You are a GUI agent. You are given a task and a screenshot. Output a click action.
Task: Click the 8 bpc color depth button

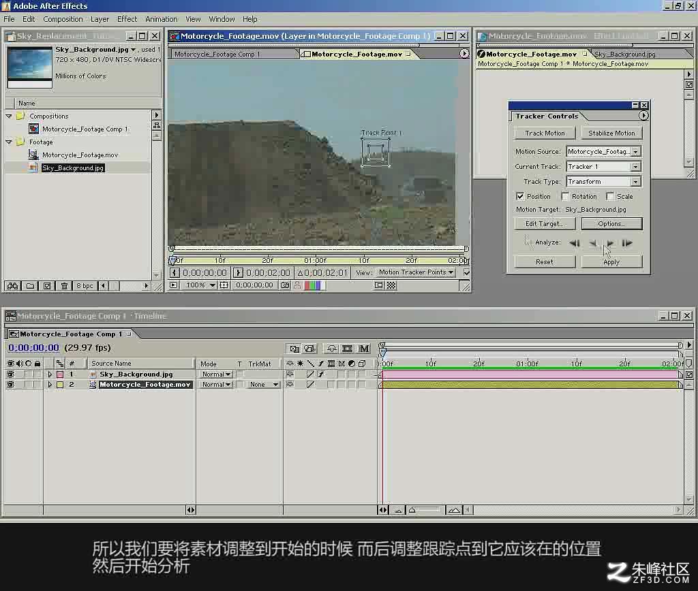[85, 286]
